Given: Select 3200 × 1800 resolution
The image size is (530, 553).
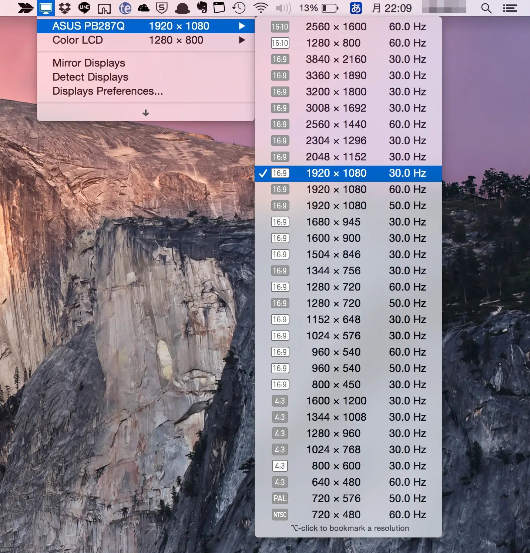Looking at the screenshot, I should coord(348,92).
